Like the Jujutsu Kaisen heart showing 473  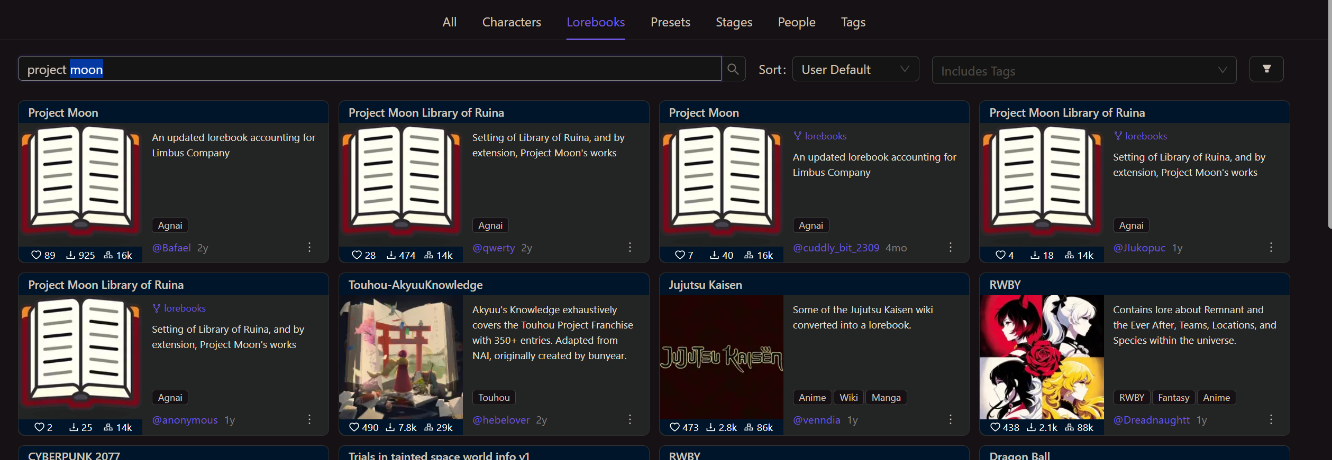click(x=675, y=427)
